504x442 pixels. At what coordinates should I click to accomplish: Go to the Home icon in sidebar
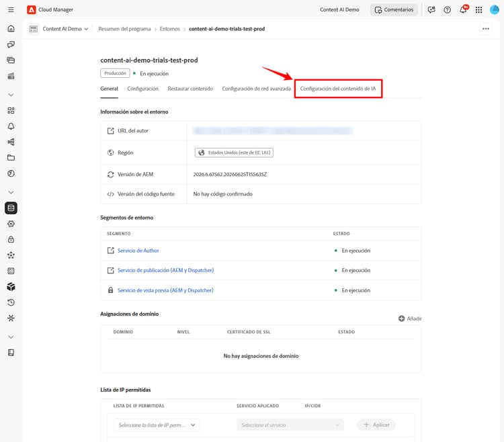coord(11,29)
